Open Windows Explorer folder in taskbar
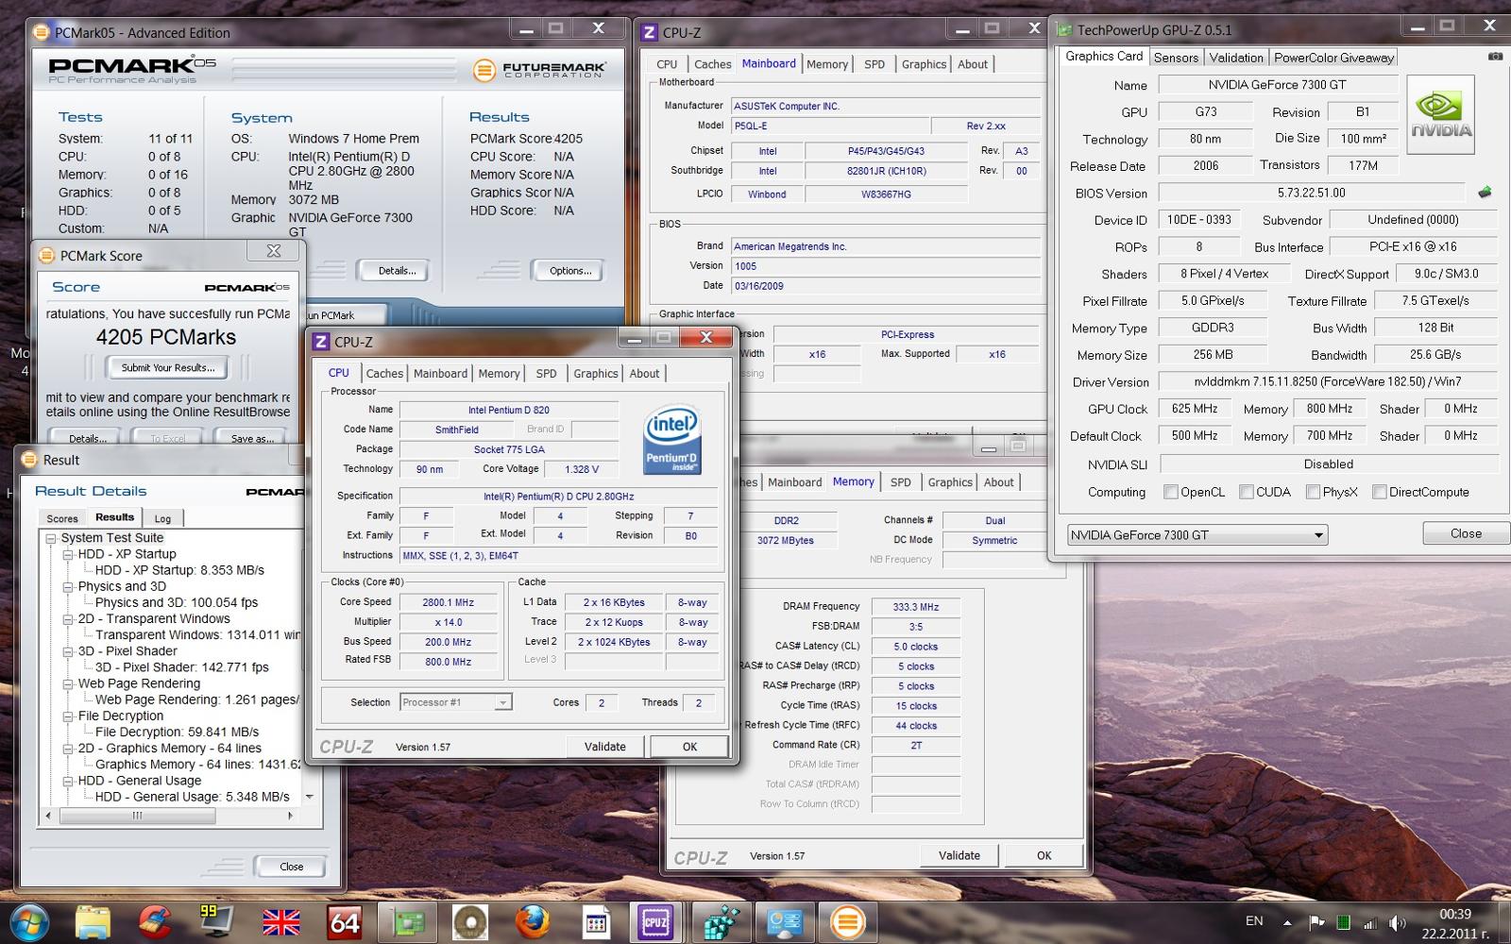This screenshot has height=944, width=1511. [x=93, y=922]
